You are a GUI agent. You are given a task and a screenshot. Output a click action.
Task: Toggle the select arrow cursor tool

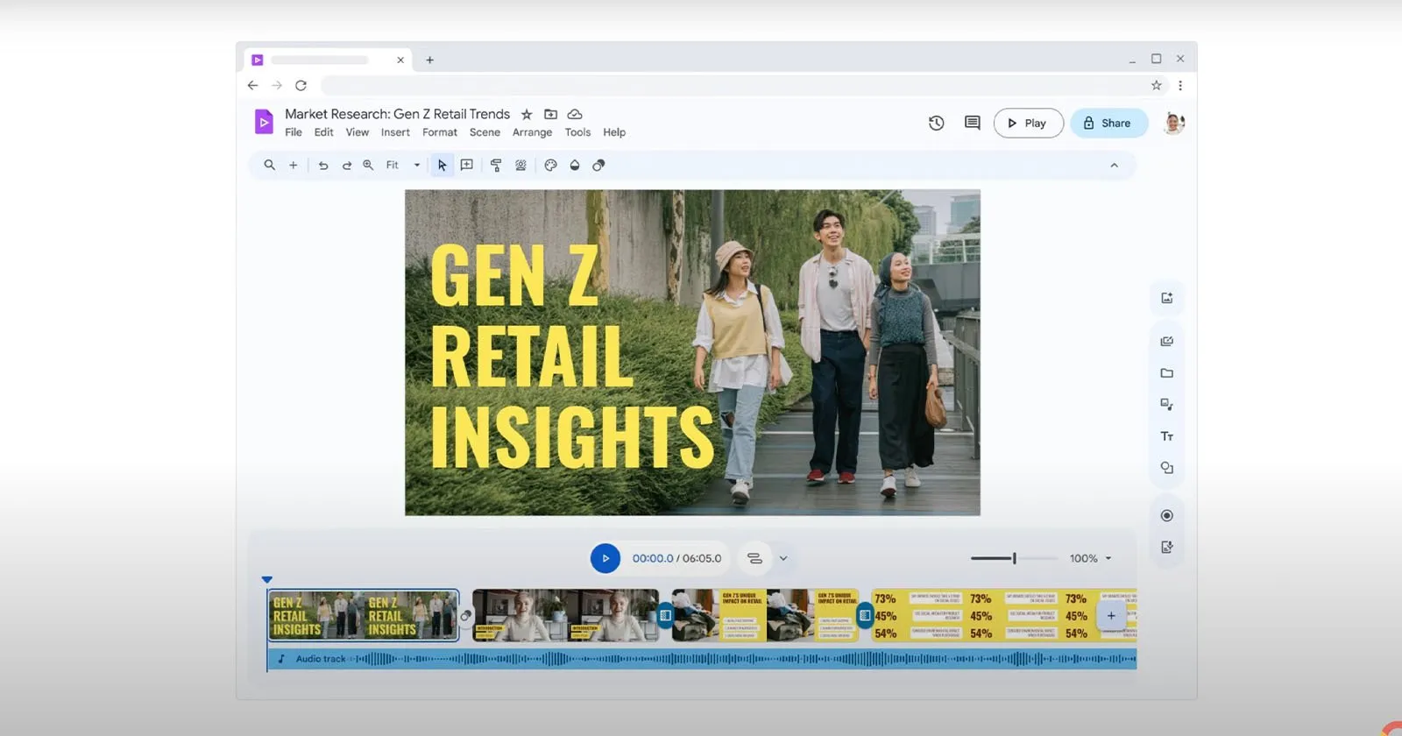point(442,165)
